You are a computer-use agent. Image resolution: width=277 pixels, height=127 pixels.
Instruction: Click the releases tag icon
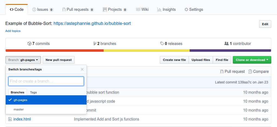coord(162,44)
